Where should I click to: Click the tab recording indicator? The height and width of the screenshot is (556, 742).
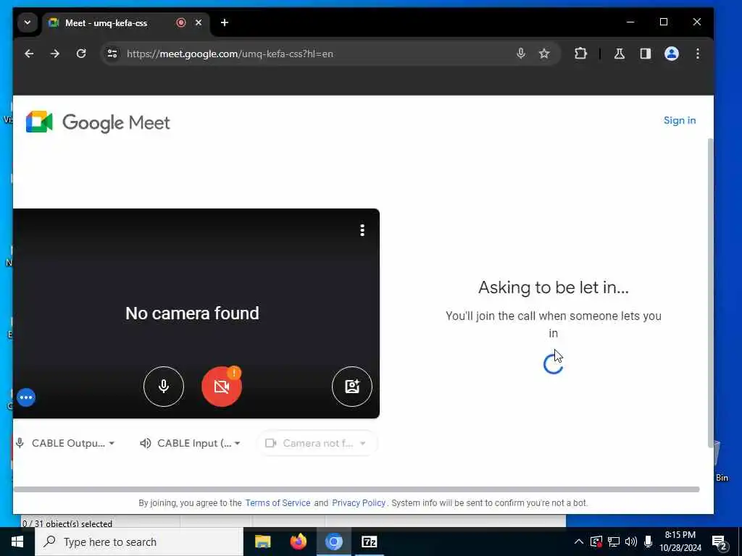tap(180, 22)
